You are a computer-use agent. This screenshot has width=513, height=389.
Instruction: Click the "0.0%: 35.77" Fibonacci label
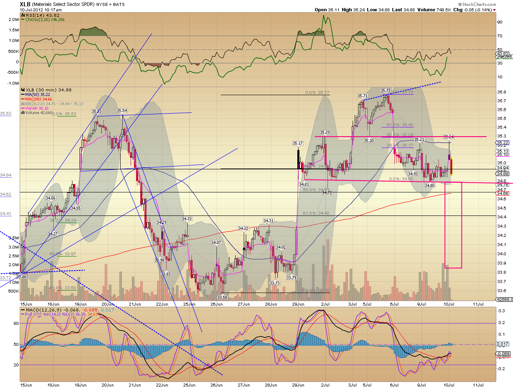[317, 93]
